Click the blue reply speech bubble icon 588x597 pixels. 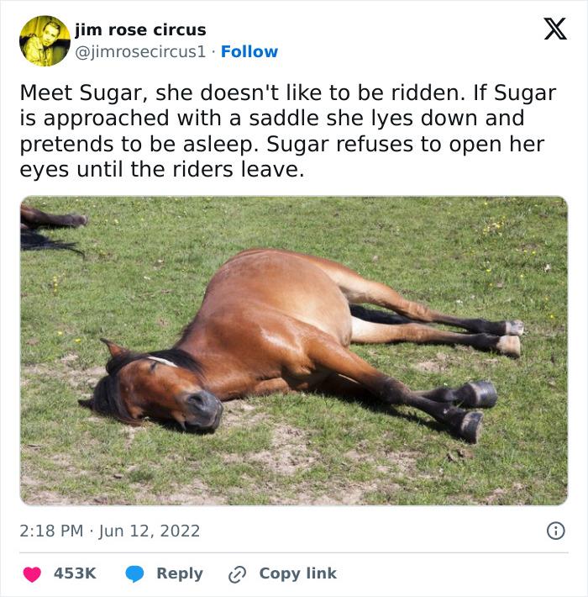[134, 573]
